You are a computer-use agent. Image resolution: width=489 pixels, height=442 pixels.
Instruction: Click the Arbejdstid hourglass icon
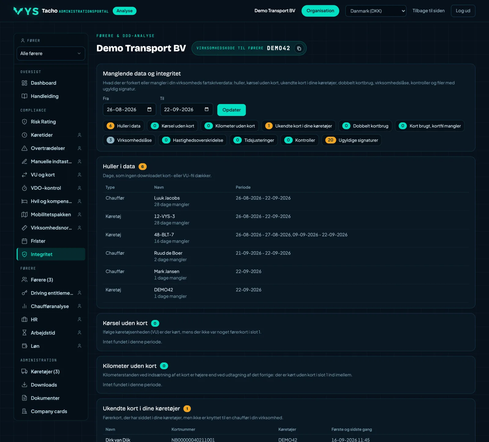pyautogui.click(x=24, y=333)
